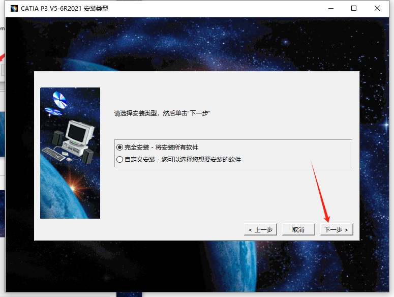Select the 完全安装 radio button

[120, 147]
